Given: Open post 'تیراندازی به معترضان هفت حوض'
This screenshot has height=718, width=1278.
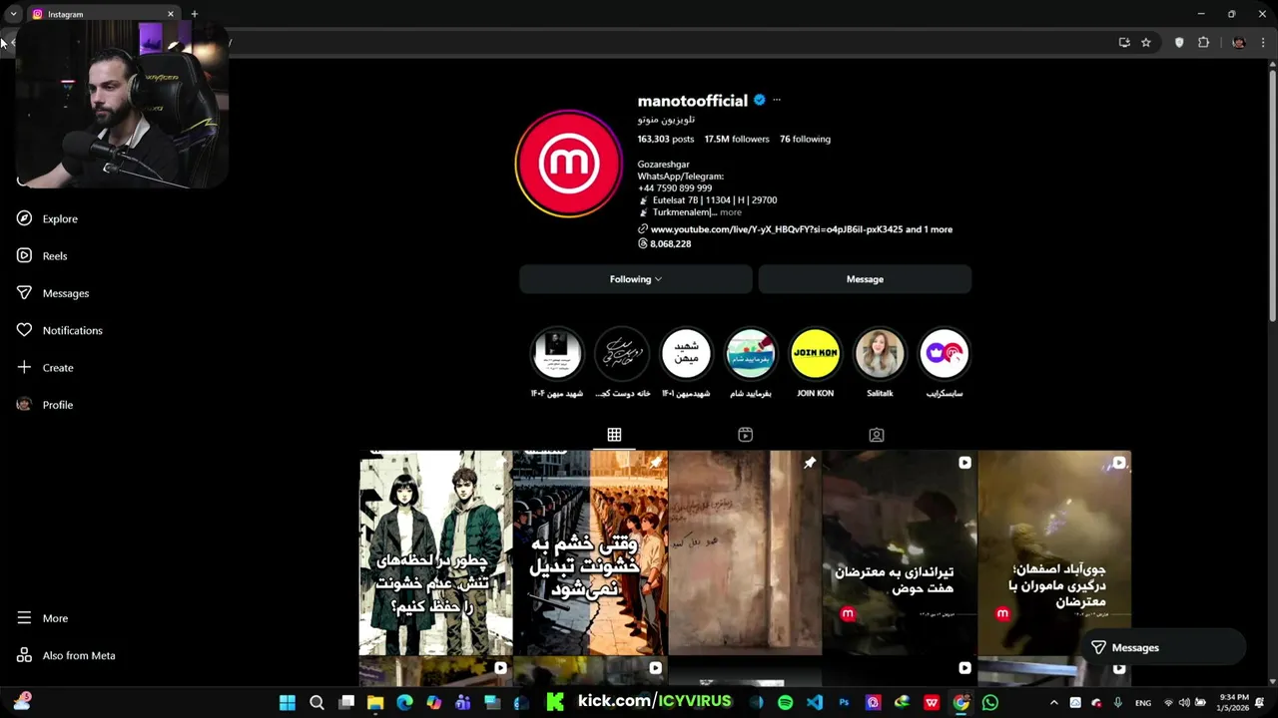Looking at the screenshot, I should pyautogui.click(x=900, y=552).
